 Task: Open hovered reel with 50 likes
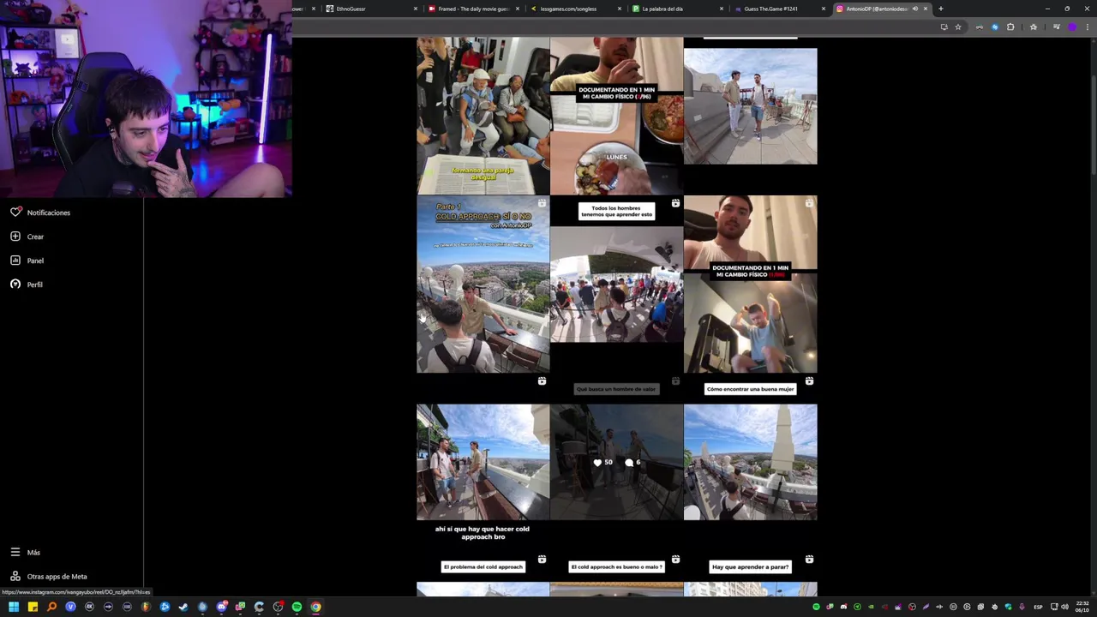617,463
